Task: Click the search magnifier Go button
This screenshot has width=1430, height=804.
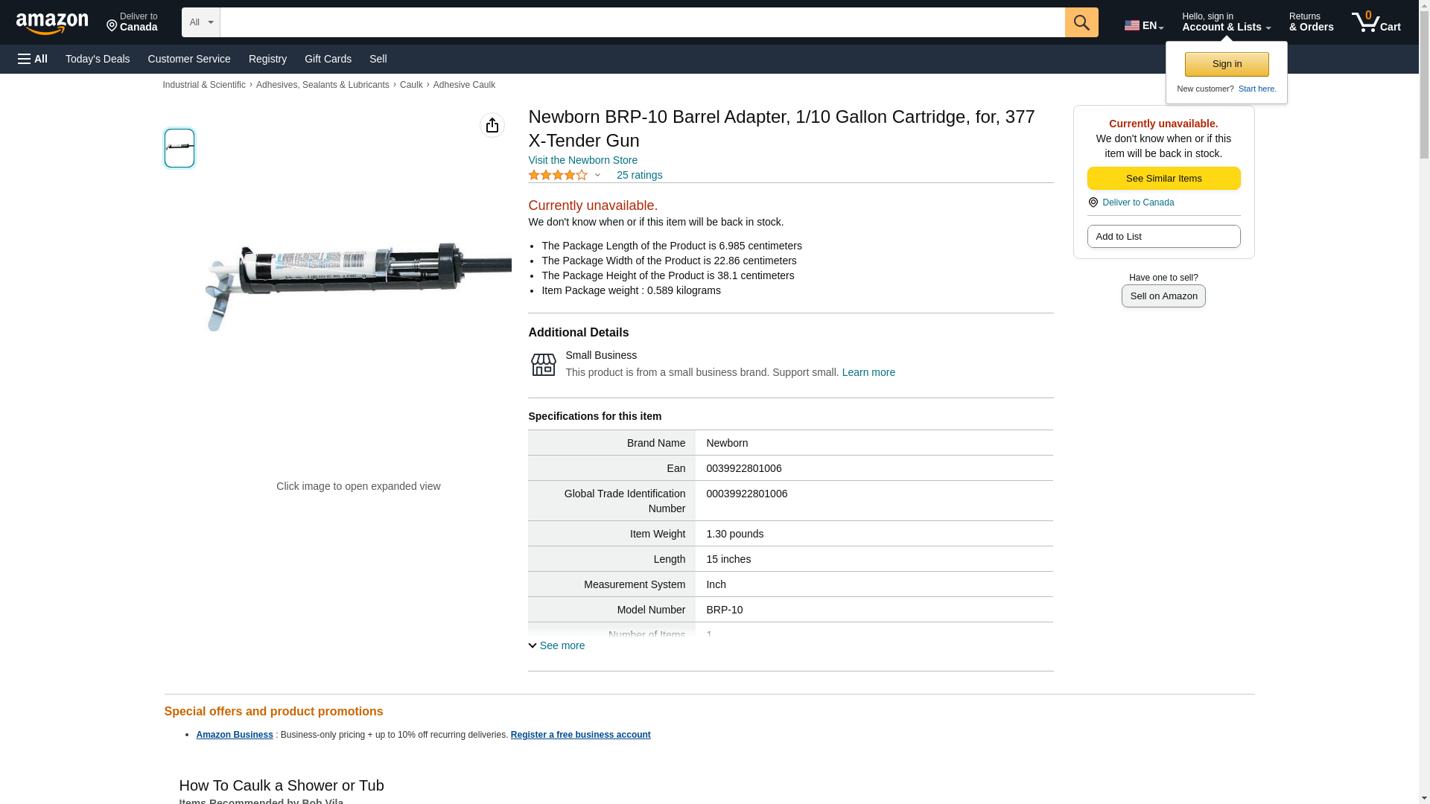Action: (x=1081, y=22)
